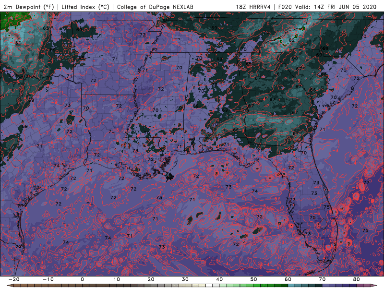Click the '2m Dewpoint (°F)' title text

[28, 7]
